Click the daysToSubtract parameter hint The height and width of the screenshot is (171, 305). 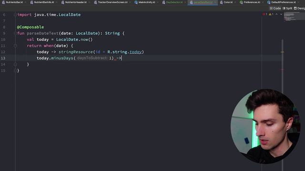92,58
